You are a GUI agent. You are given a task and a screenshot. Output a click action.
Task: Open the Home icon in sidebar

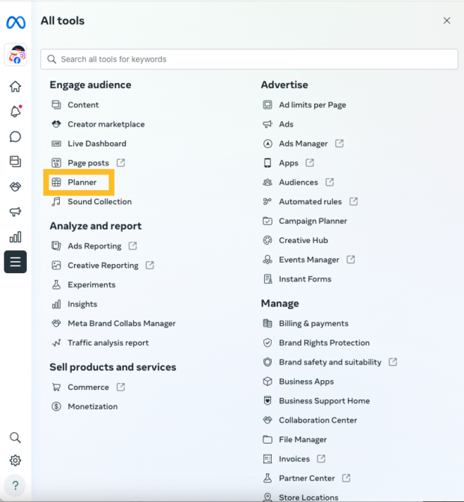pos(16,87)
